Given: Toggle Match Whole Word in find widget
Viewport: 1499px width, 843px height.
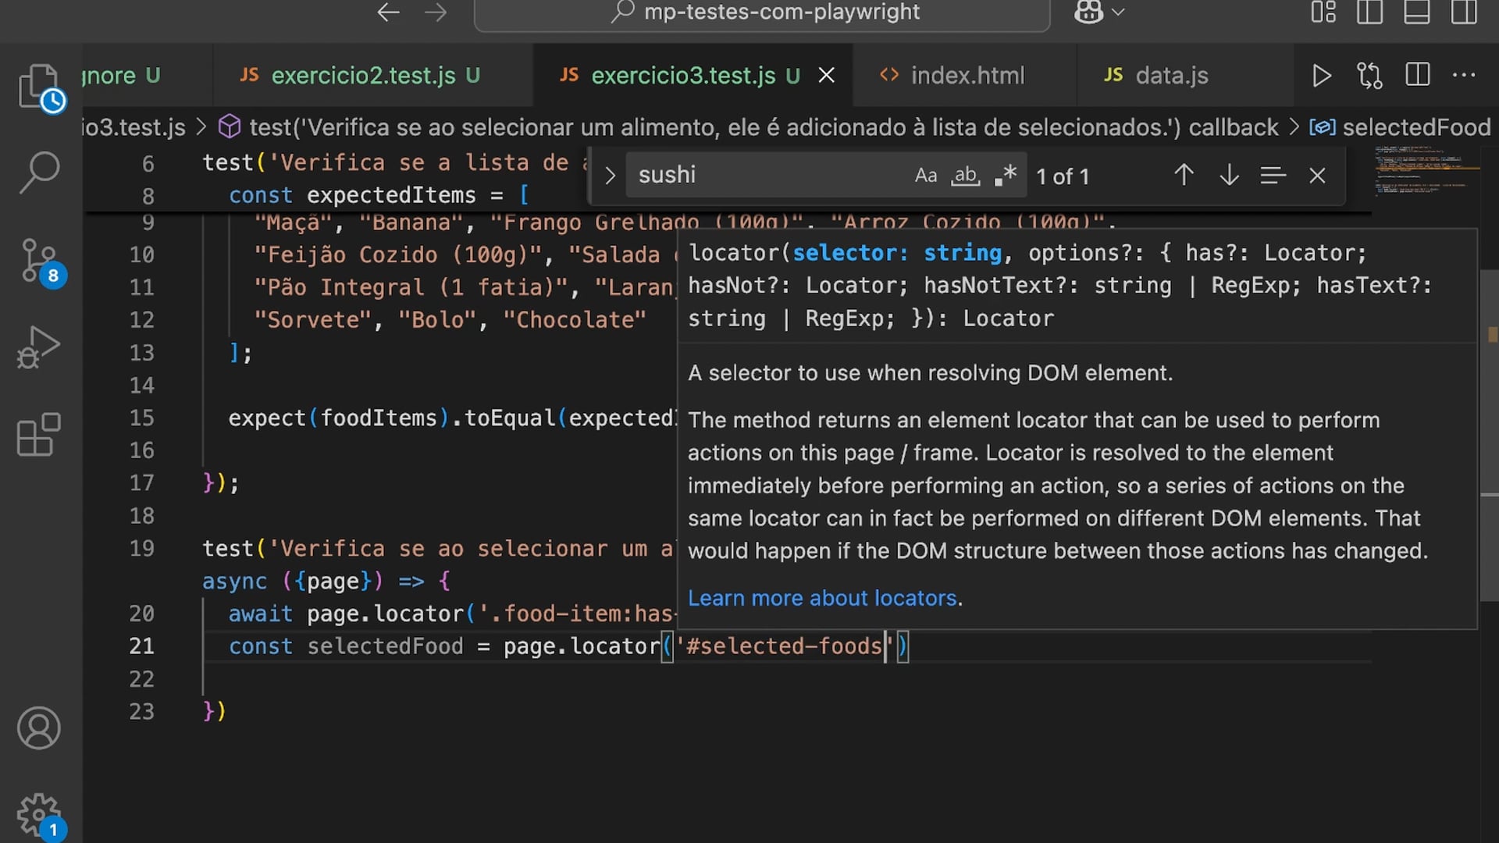Looking at the screenshot, I should 966,176.
